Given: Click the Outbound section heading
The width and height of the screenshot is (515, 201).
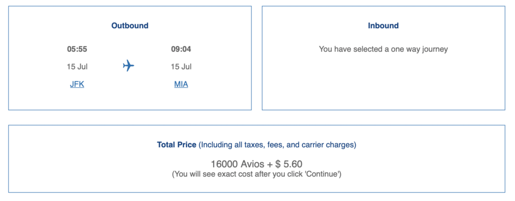Looking at the screenshot, I should point(130,26).
